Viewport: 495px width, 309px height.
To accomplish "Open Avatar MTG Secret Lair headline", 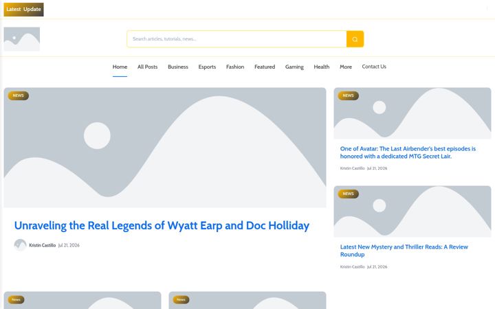I will (408, 152).
